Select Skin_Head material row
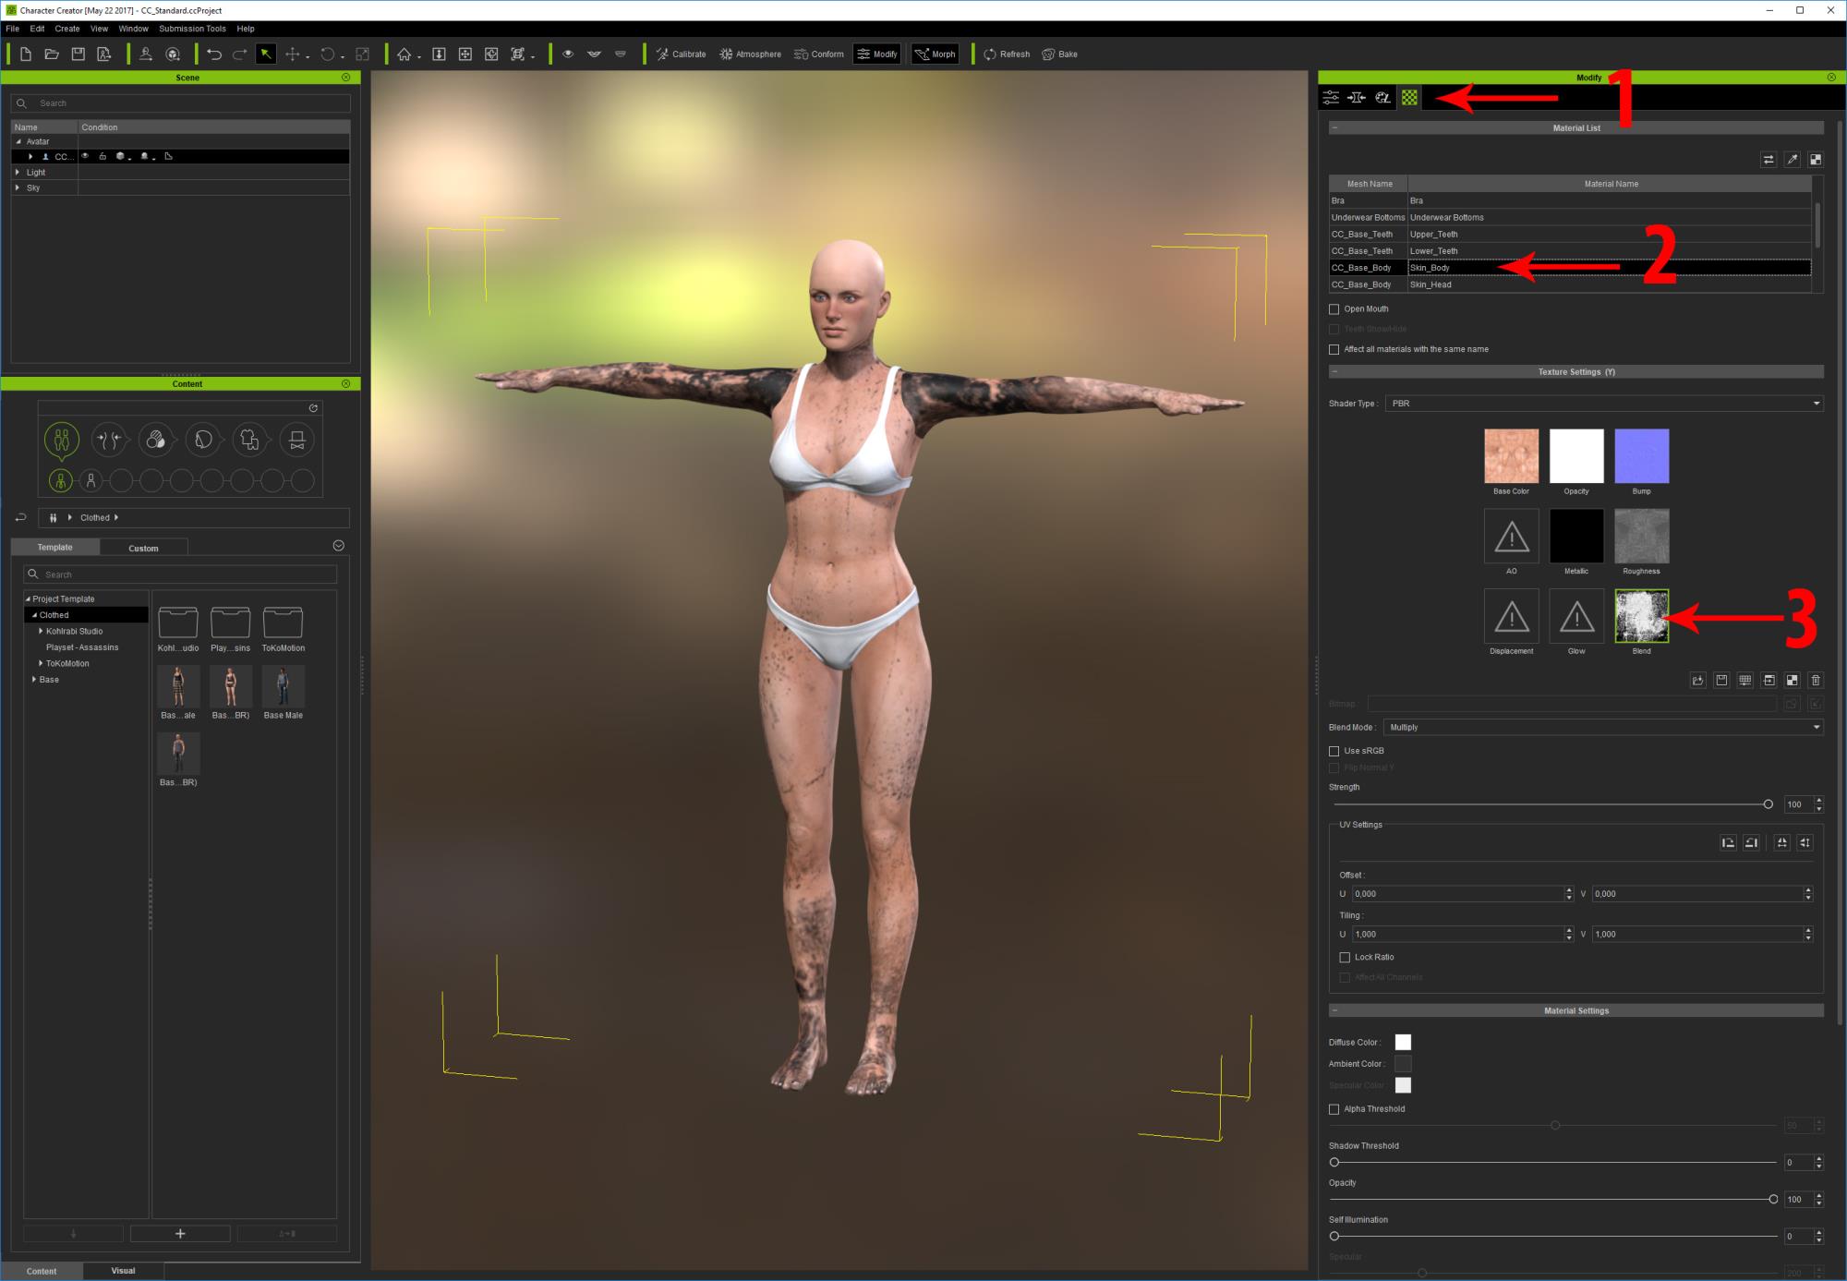 coord(1570,284)
